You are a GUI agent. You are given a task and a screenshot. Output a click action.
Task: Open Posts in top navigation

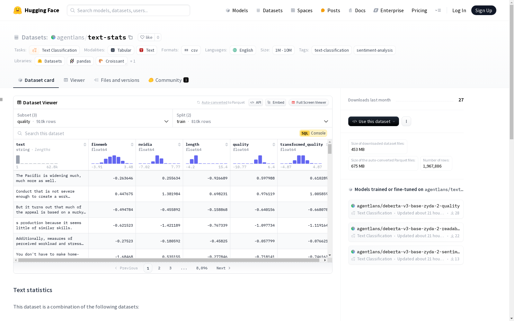click(x=330, y=10)
